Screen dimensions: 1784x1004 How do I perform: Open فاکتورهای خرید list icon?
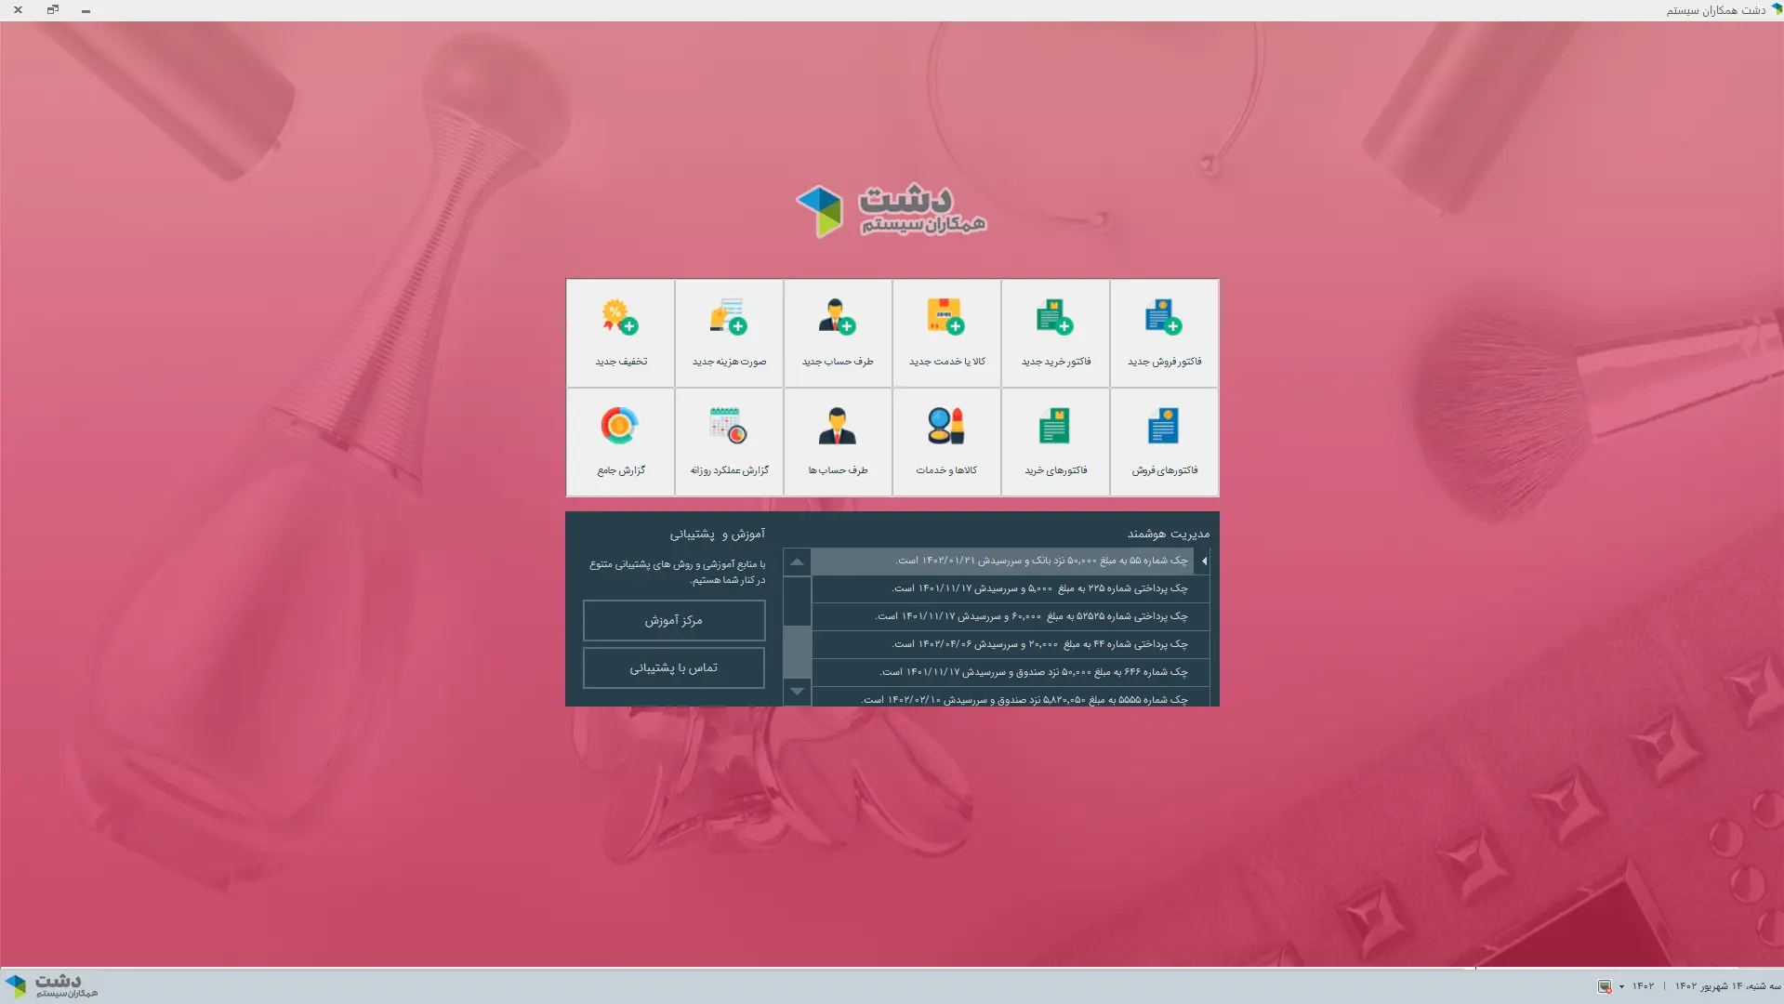[x=1054, y=442]
